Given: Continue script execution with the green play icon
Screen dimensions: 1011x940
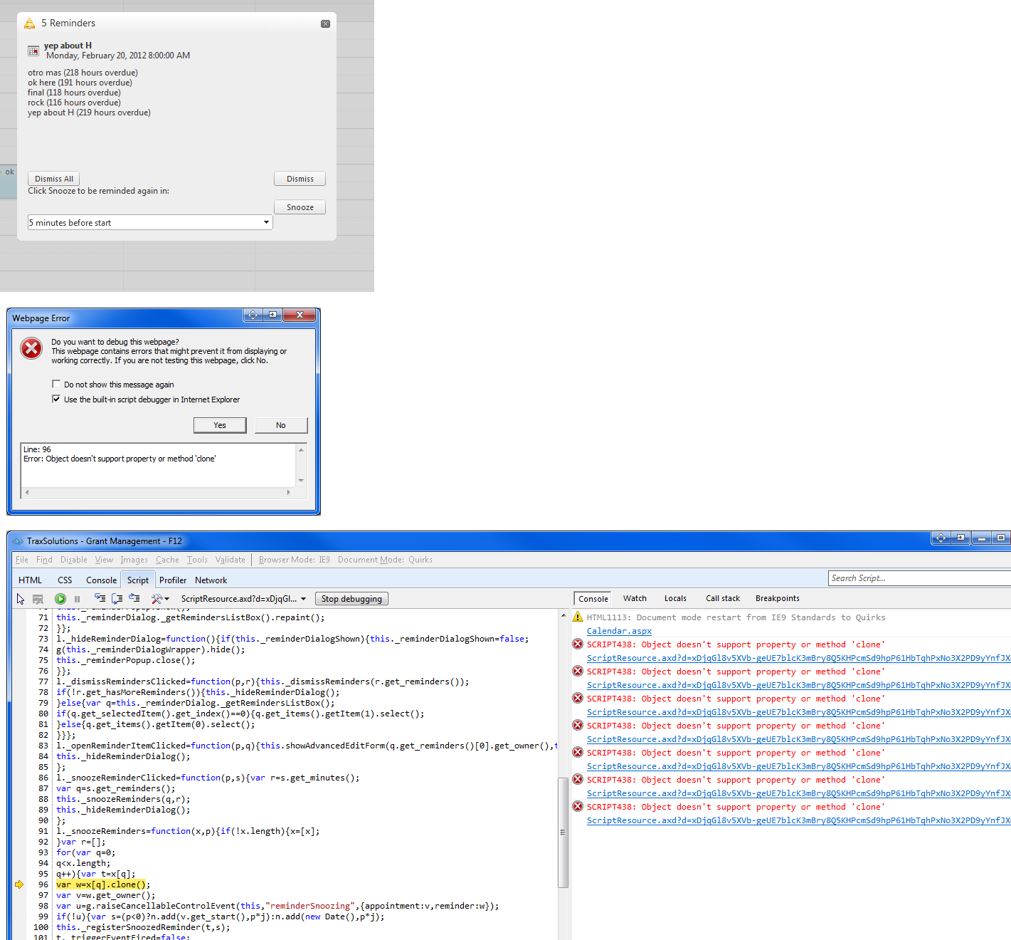Looking at the screenshot, I should click(x=60, y=599).
